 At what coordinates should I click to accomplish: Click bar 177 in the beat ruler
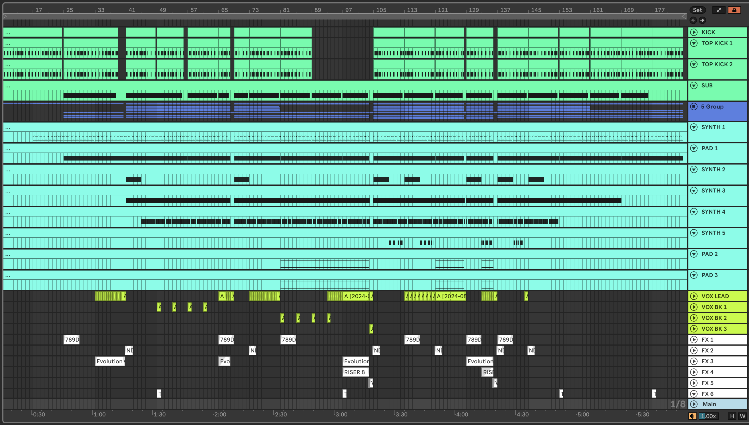pos(659,10)
